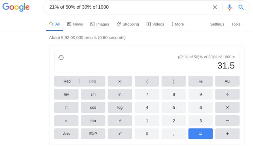
Task: Switch the angle mode to Rad
Action: [67, 81]
